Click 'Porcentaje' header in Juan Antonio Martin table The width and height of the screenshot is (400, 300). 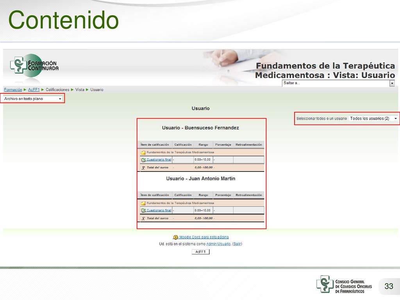coord(223,195)
